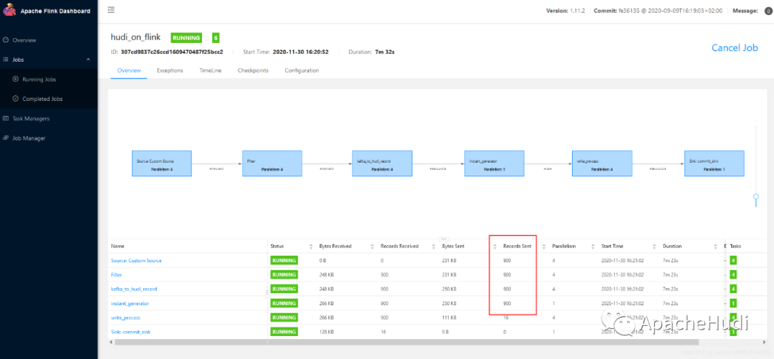Click the Tasks column header
The width and height of the screenshot is (774, 359).
735,246
